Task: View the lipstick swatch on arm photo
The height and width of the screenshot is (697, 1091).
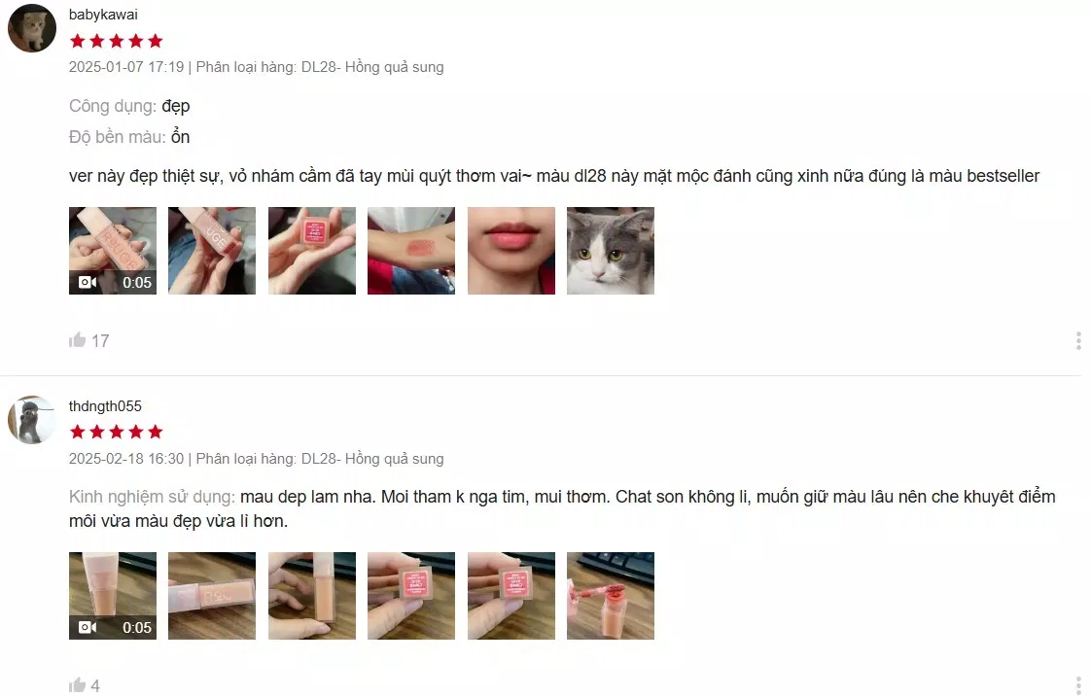Action: coord(411,251)
